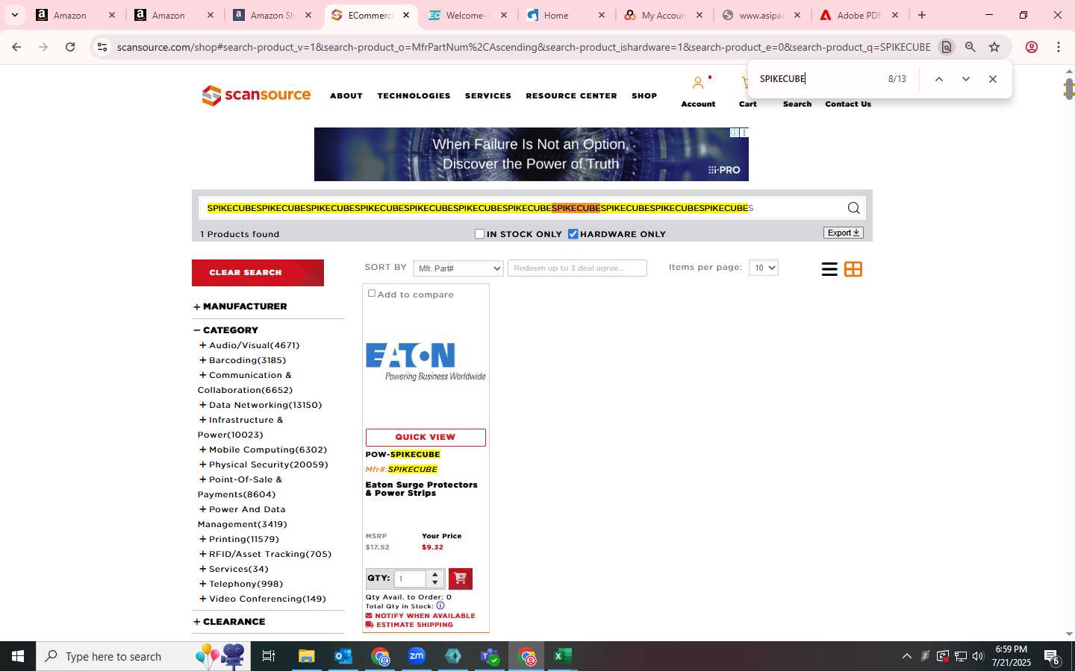Screen dimensions: 1075x671
Task: Click the Eaton product logo thumbnail
Action: click(426, 362)
